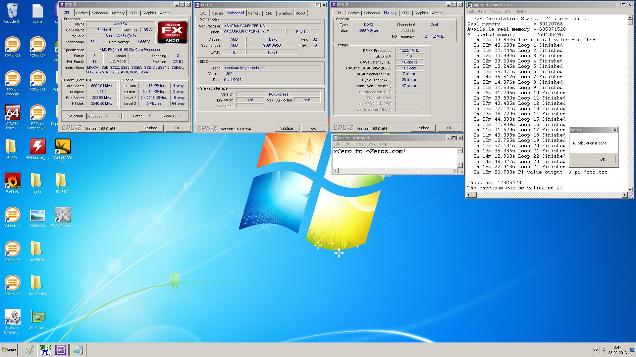This screenshot has width=636, height=357.
Task: Click the AMD FX processor logo
Action: pos(173,33)
